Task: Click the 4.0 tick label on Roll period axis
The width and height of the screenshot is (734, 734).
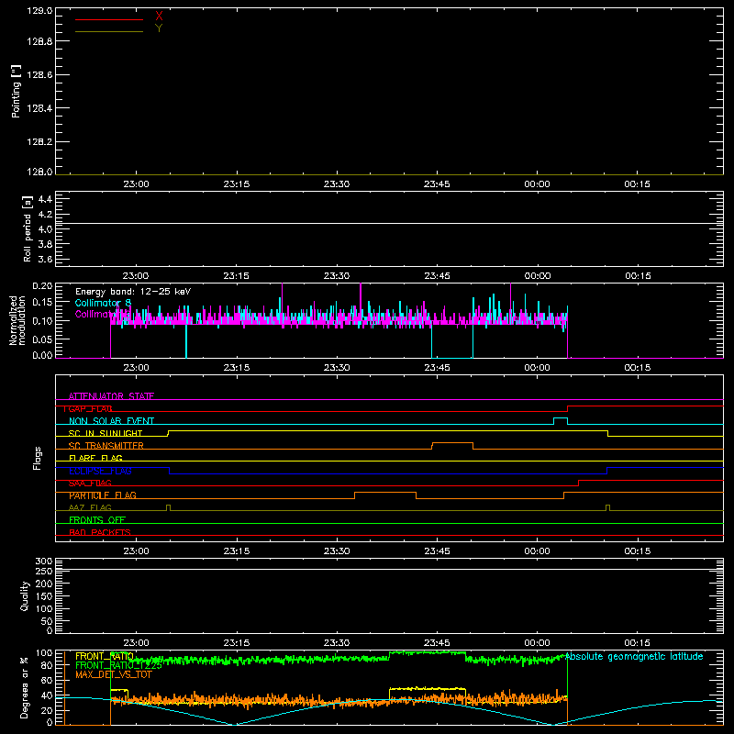Action: [45, 229]
